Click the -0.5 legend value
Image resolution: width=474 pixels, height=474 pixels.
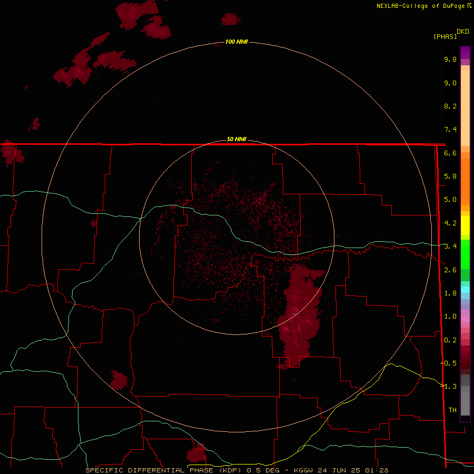448,363
